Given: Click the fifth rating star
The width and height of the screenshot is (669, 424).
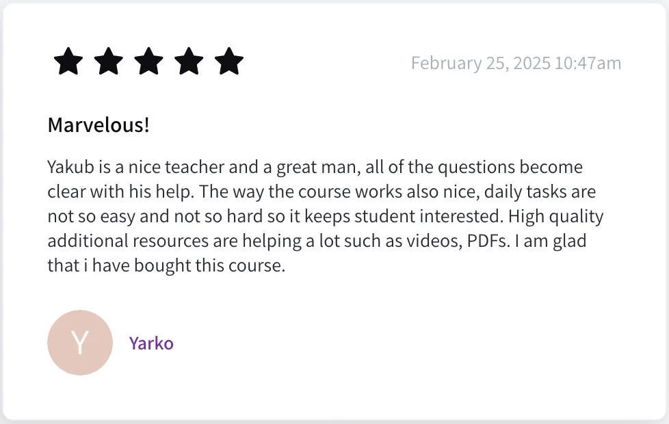Looking at the screenshot, I should click(x=228, y=61).
